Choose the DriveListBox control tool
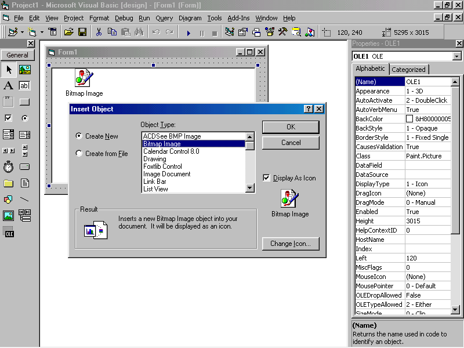The image size is (464, 348). (x=25, y=167)
